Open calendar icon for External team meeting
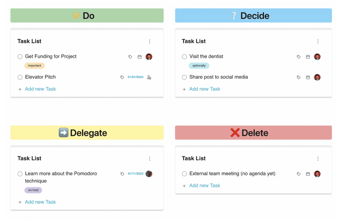 308,174
